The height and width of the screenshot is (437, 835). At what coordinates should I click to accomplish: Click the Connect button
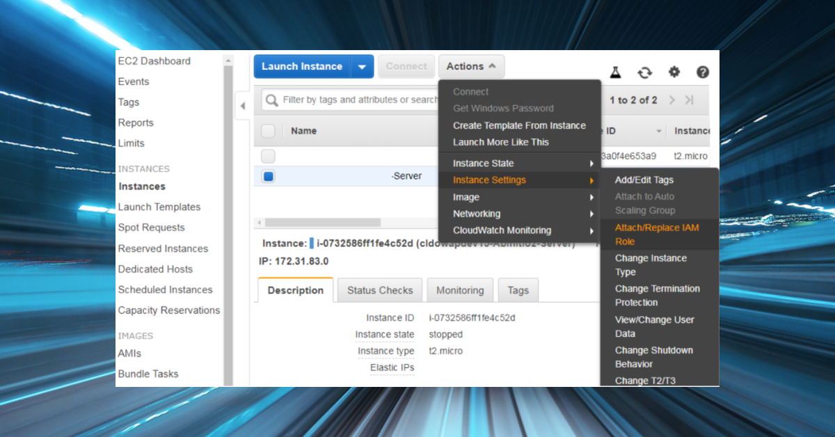point(406,67)
